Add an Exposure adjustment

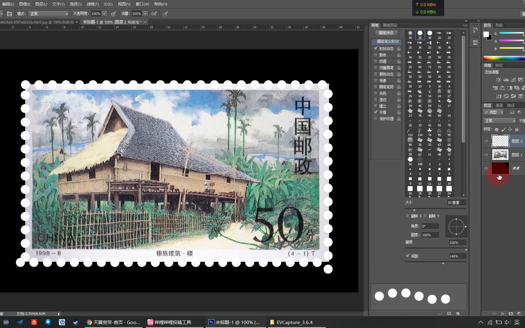tap(520, 80)
